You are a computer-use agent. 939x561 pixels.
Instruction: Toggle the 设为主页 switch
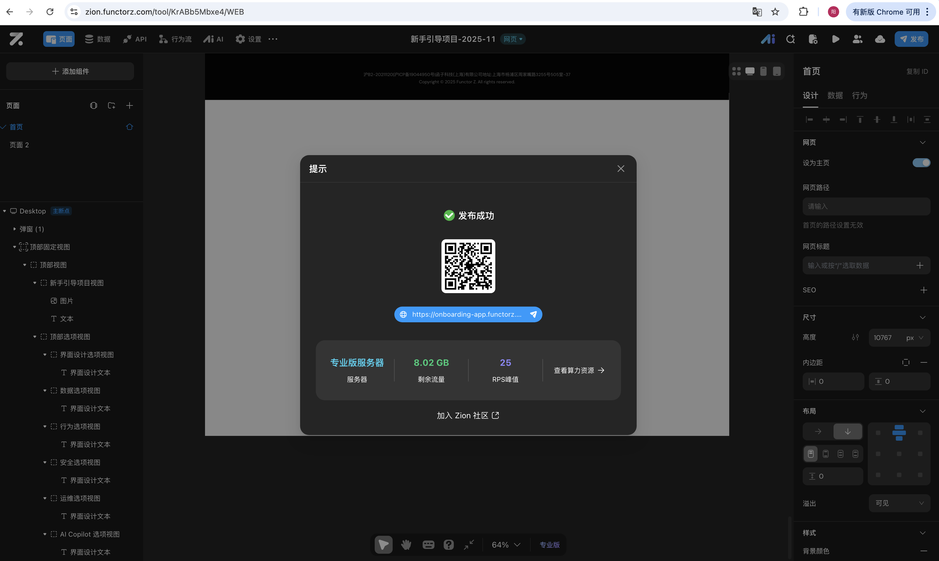click(921, 163)
